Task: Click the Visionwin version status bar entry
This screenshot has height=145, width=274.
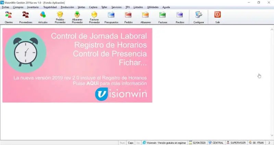Action: click(x=164, y=143)
